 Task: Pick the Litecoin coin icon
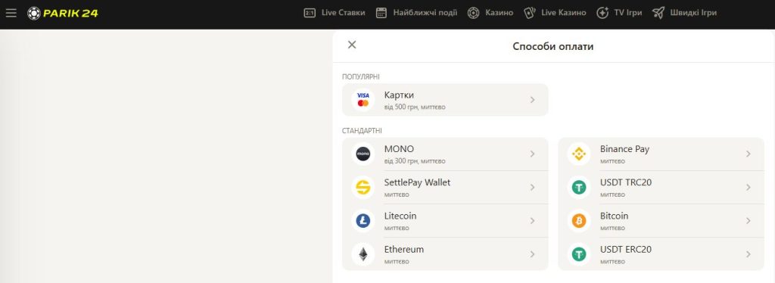[363, 221]
